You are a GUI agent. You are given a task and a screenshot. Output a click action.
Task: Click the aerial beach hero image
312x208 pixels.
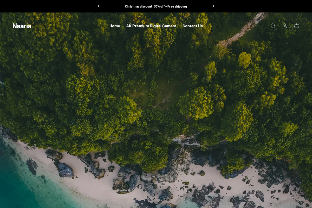click(156, 117)
